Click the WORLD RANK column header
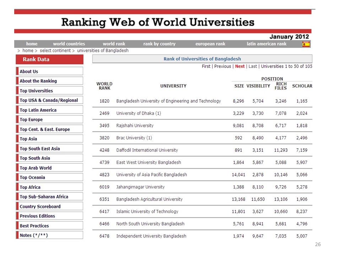The height and width of the screenshot is (256, 341). point(104,86)
